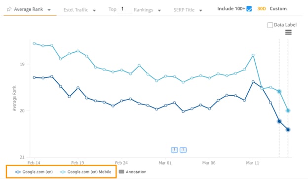
Task: Expand the SERP Title dropdown arrow
Action: point(200,10)
